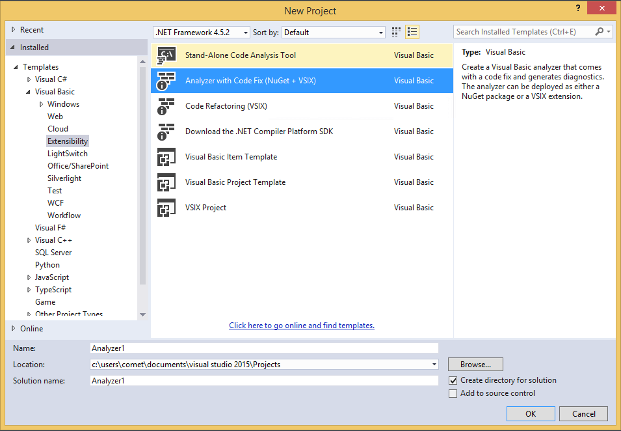The image size is (621, 431).
Task: Select Visual Basic Project Template name
Action: click(235, 182)
